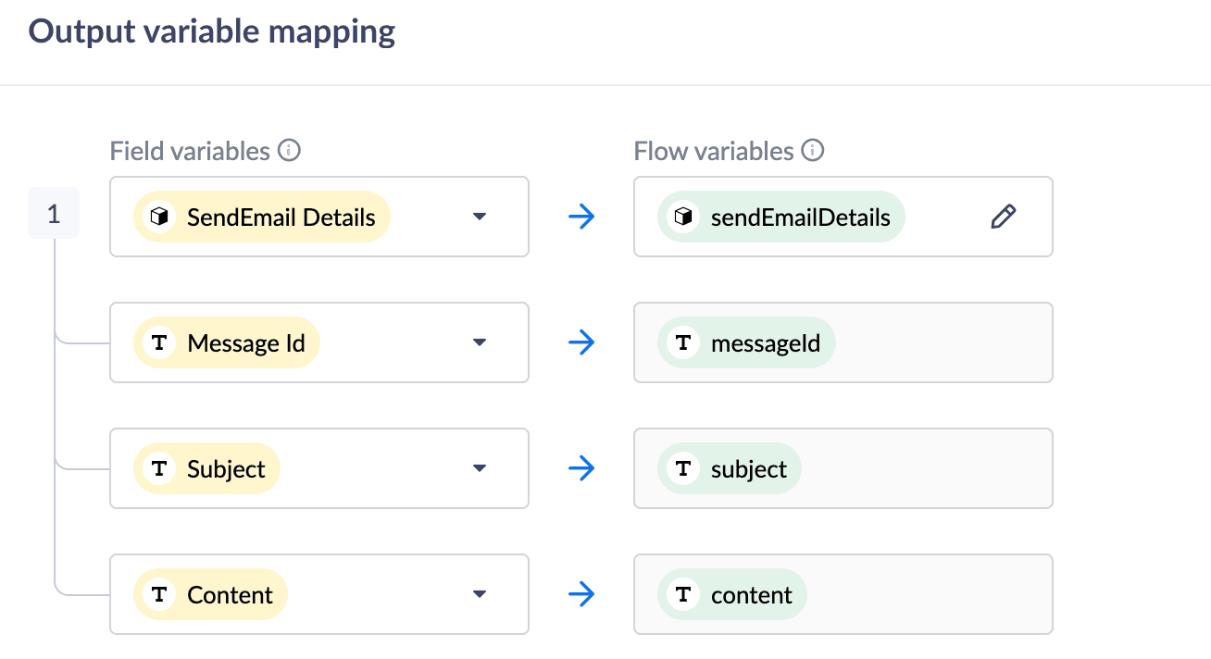The image size is (1211, 659).
Task: Click the object icon in sendEmailDetails chip
Action: tap(683, 217)
